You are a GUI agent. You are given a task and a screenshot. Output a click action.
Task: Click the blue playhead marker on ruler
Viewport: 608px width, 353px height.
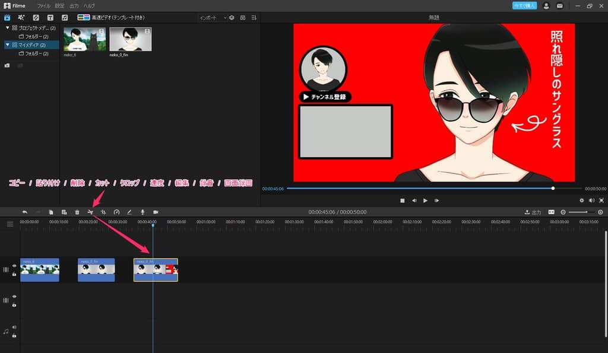153,225
